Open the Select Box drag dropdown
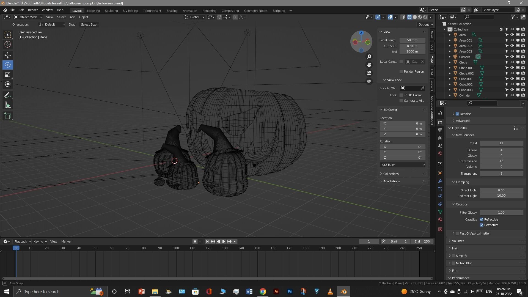Image resolution: width=528 pixels, height=297 pixels. coord(89,24)
